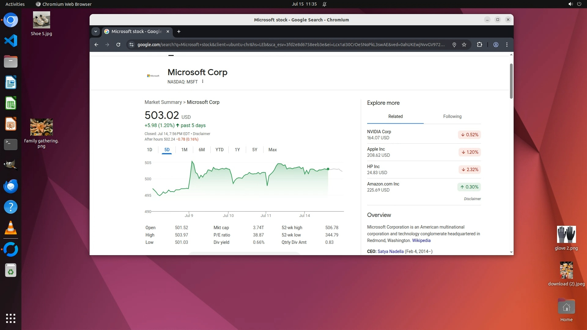Open the Chromium three-dot menu

tap(507, 45)
